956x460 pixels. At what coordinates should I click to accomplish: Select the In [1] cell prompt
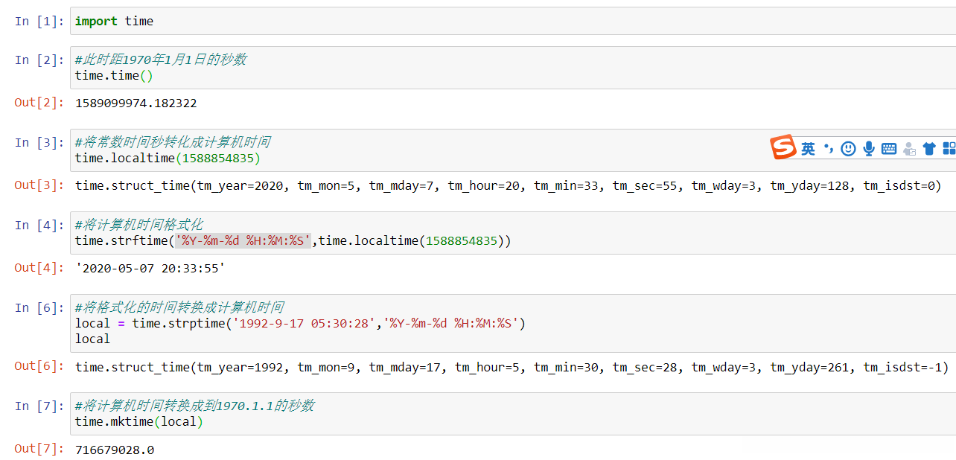coord(39,22)
